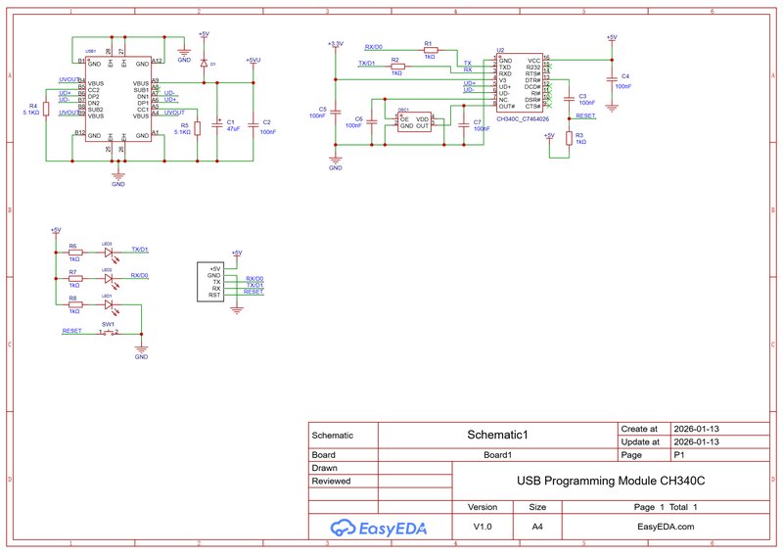Click the R8 resistor before LED1

[x=75, y=304]
